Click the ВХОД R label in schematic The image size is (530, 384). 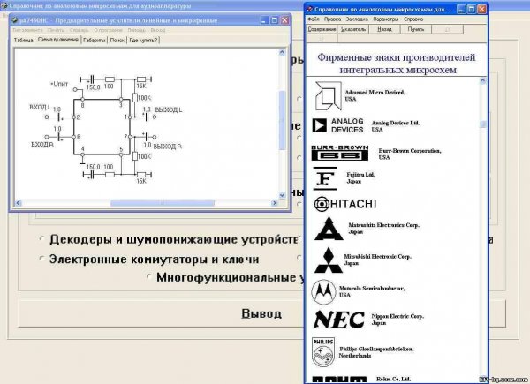click(x=42, y=145)
